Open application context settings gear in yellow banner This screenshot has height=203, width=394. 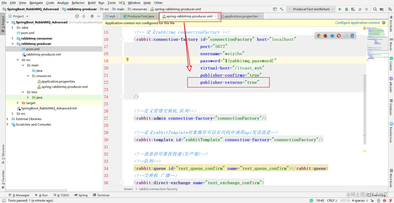[384, 23]
